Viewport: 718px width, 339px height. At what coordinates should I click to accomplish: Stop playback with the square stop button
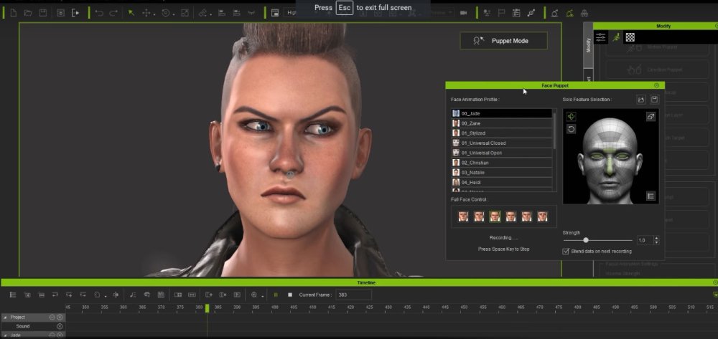point(290,295)
